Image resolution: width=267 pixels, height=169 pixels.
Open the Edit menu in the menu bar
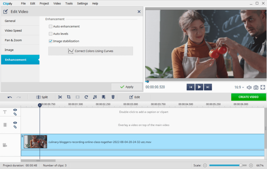(33, 3)
